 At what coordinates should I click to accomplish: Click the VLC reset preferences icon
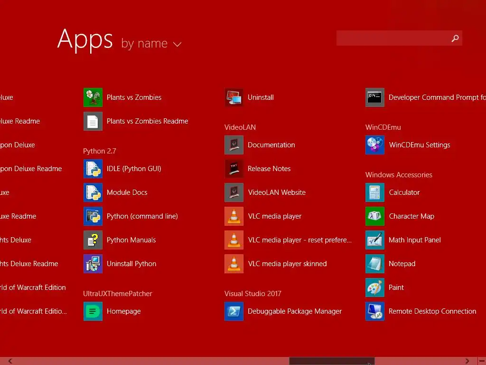234,240
